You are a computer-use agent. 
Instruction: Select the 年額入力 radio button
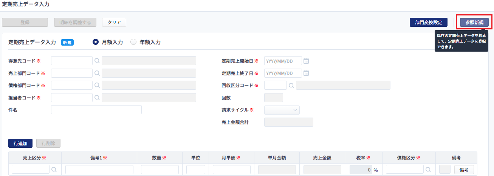tap(133, 42)
